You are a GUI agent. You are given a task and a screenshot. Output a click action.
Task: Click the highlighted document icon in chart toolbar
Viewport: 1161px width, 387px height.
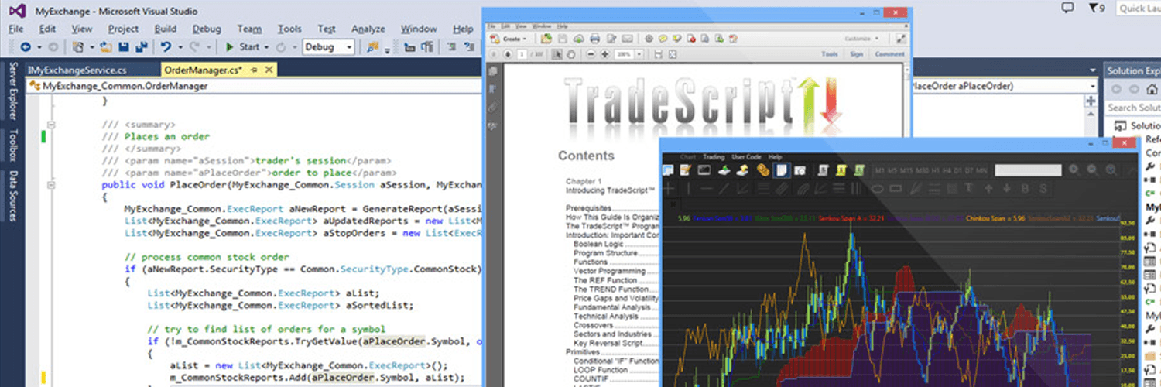click(x=782, y=170)
